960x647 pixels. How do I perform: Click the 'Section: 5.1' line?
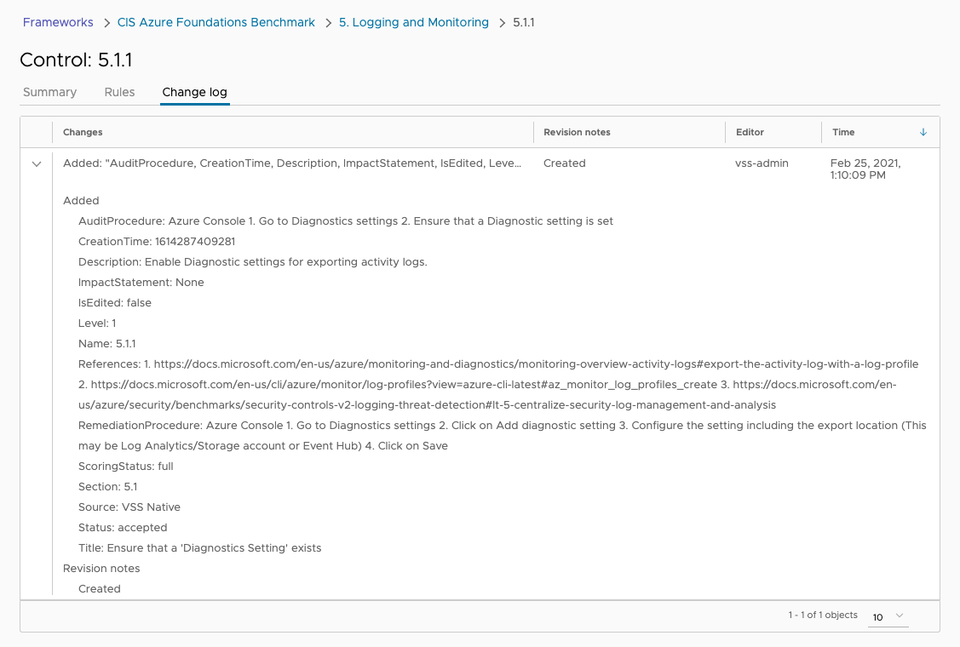[107, 487]
